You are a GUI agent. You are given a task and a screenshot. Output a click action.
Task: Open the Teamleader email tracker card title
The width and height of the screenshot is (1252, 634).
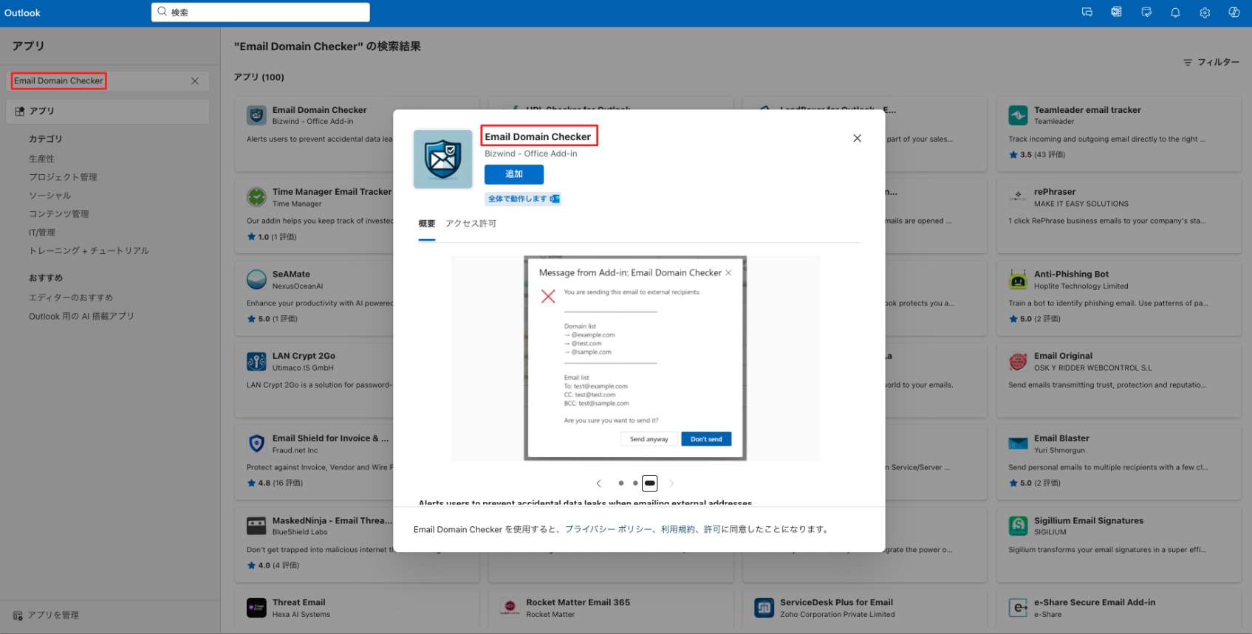1087,110
